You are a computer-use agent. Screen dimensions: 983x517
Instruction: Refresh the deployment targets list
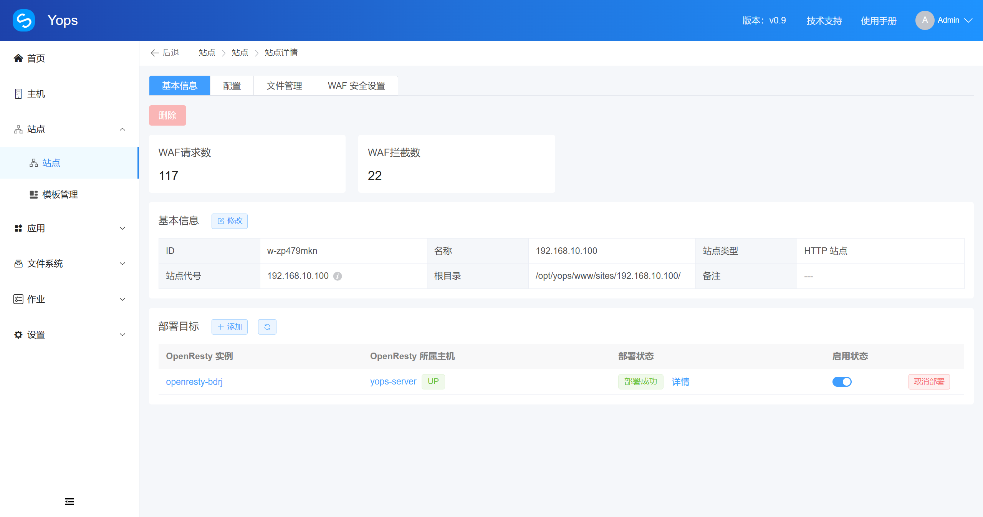267,327
